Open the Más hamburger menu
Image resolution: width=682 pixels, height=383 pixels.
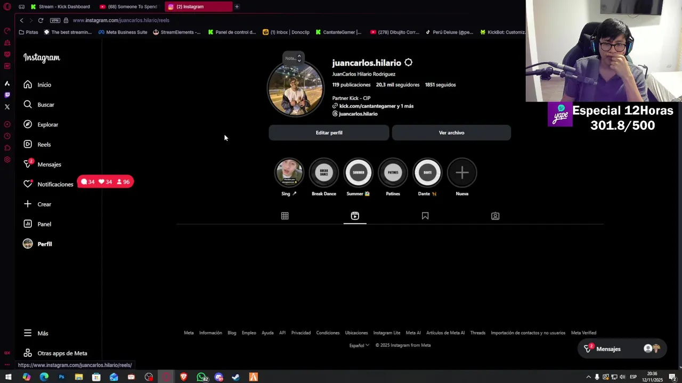pos(28,333)
